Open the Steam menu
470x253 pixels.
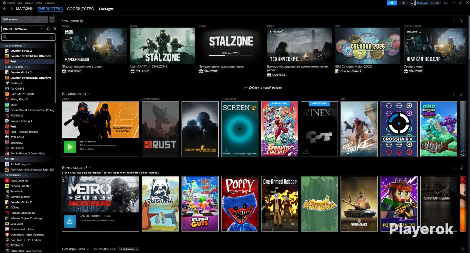11,3
